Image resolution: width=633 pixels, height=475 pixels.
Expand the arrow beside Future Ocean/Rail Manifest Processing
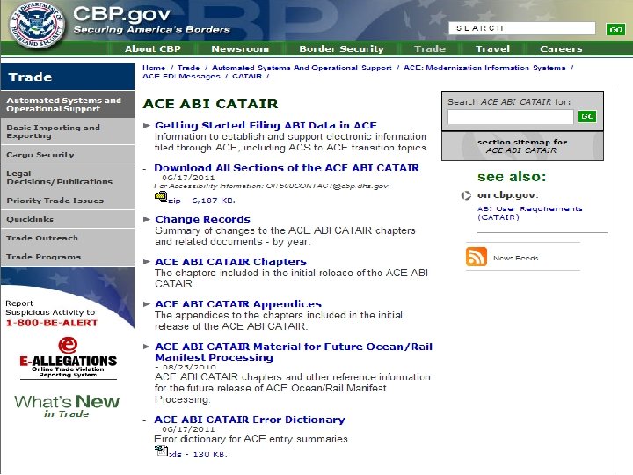tap(147, 347)
